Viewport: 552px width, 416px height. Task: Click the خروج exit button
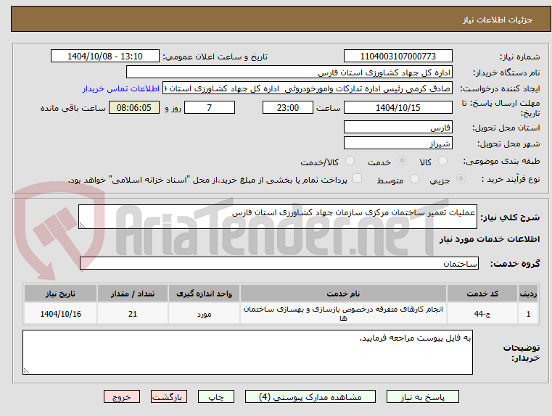[121, 396]
